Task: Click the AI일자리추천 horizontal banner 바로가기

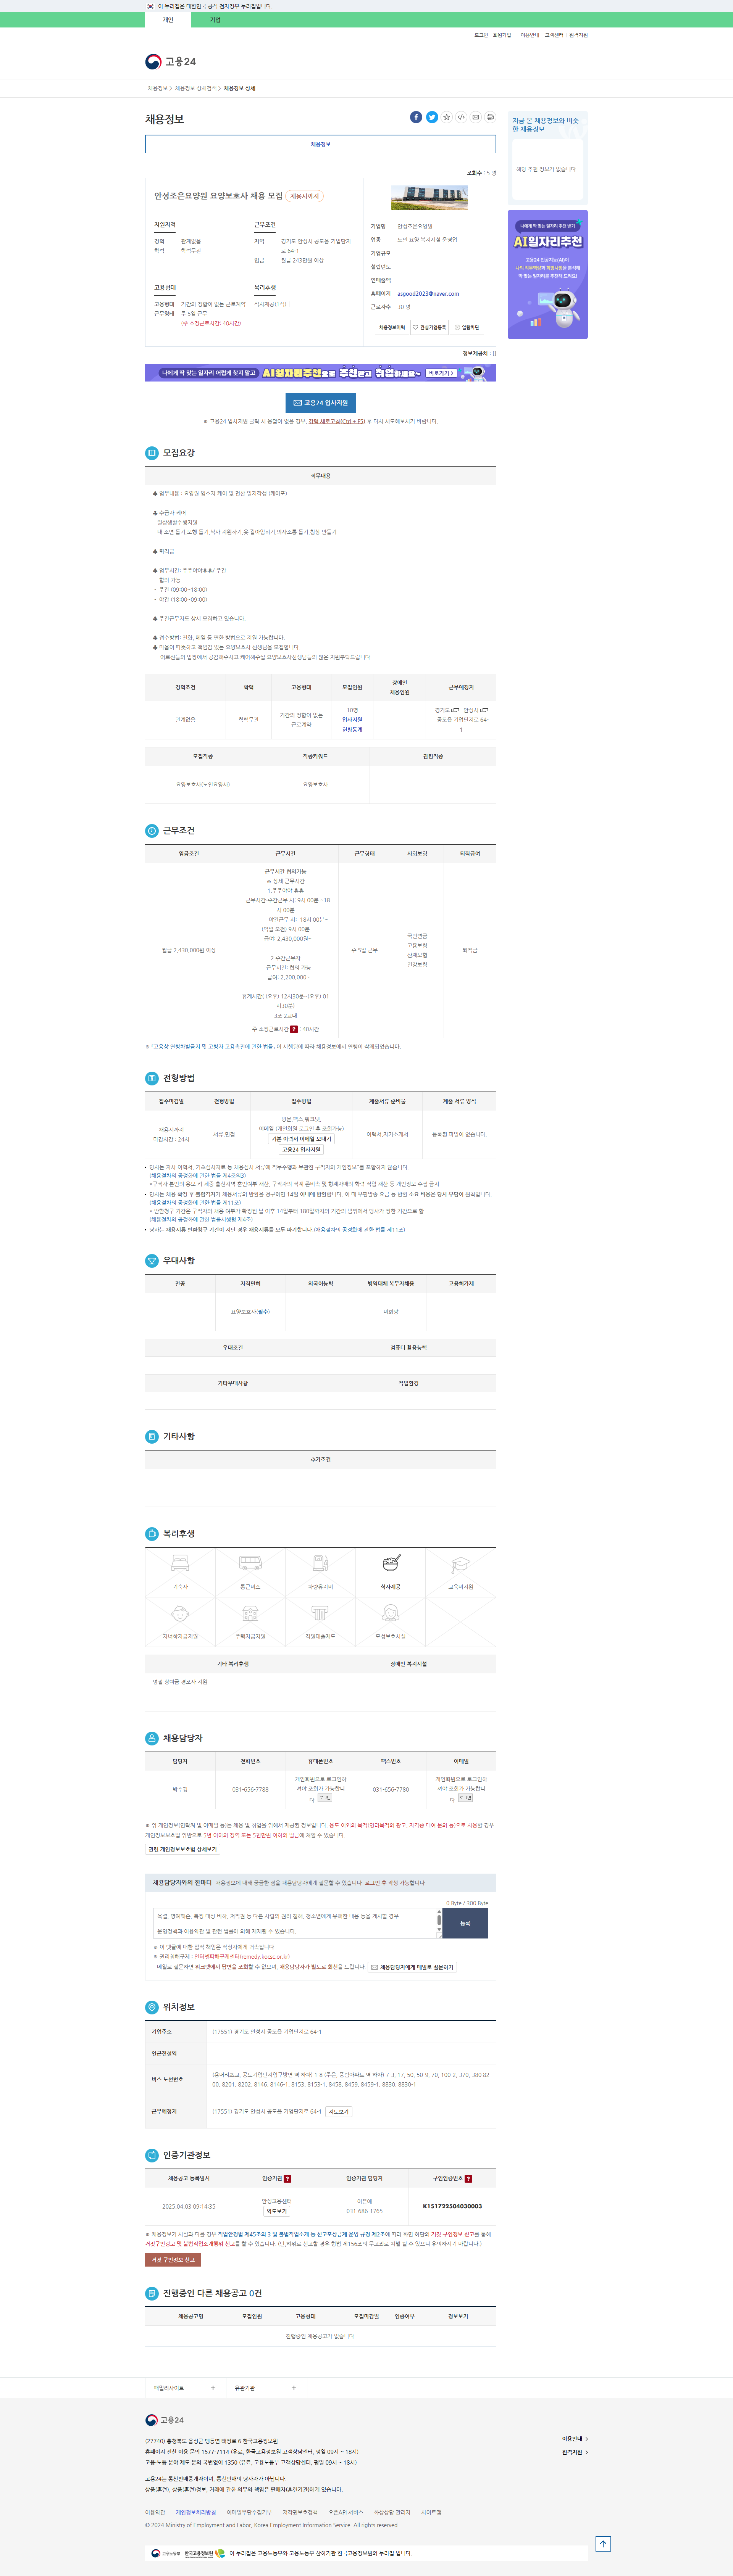Action: [441, 373]
